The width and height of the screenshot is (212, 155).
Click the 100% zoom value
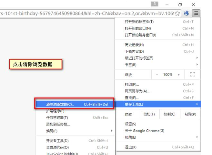[168, 74]
